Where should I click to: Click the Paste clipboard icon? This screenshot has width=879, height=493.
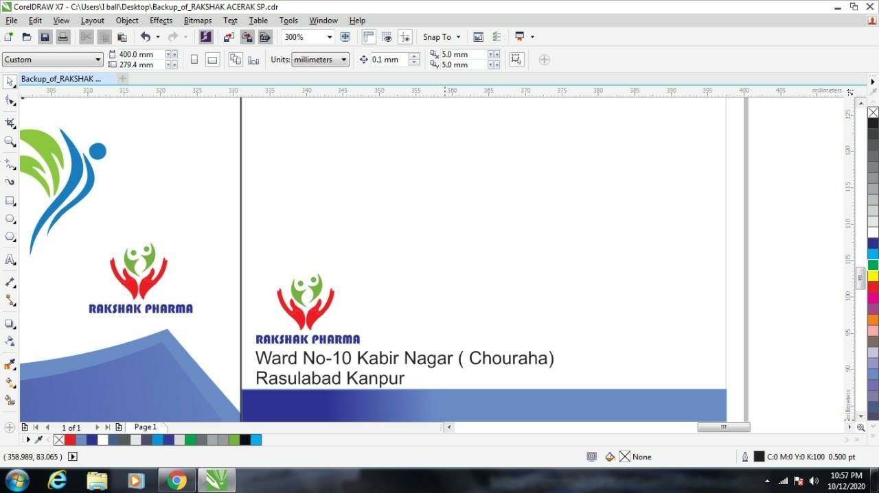click(122, 37)
